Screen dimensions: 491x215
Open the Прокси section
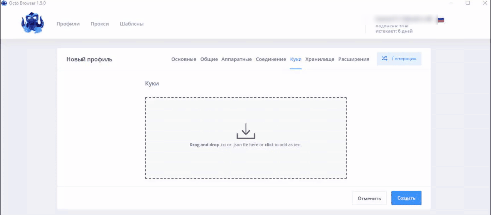coord(100,24)
